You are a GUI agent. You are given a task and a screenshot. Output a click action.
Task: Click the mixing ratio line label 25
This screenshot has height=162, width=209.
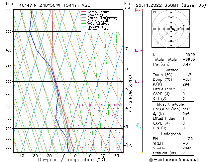pos(121,105)
